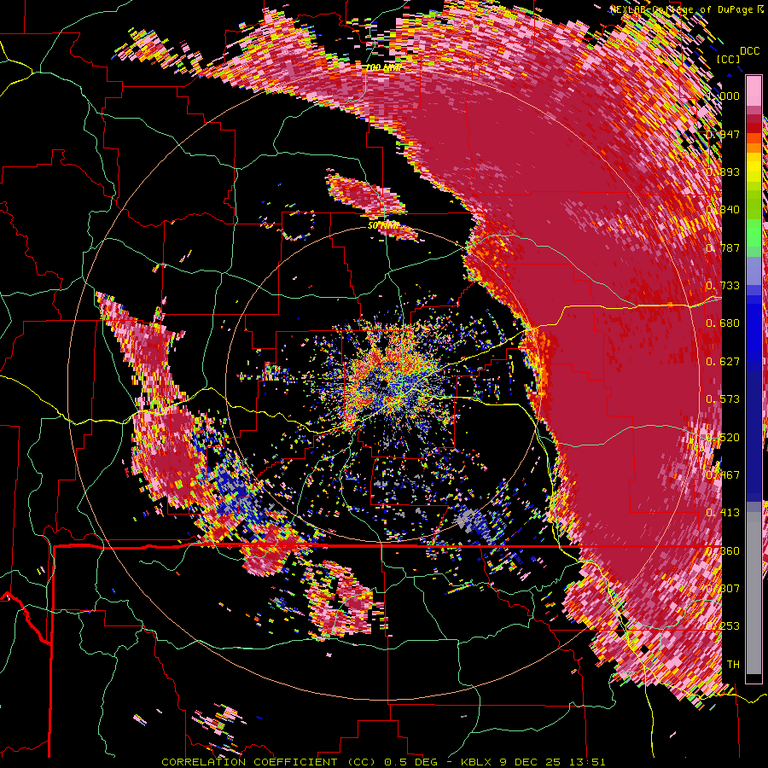This screenshot has width=768, height=768.
Task: Click the 0.733 legend value
Action: click(x=723, y=286)
